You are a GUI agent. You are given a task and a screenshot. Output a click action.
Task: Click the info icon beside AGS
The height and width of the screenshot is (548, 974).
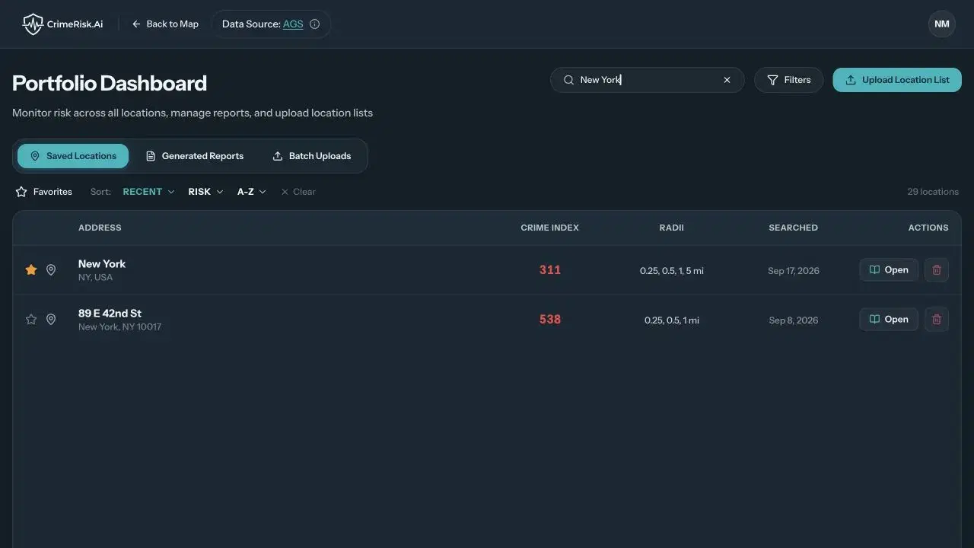coord(315,24)
